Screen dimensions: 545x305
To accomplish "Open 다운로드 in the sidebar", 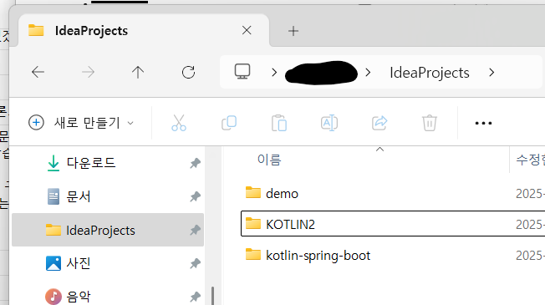I will tap(107, 163).
